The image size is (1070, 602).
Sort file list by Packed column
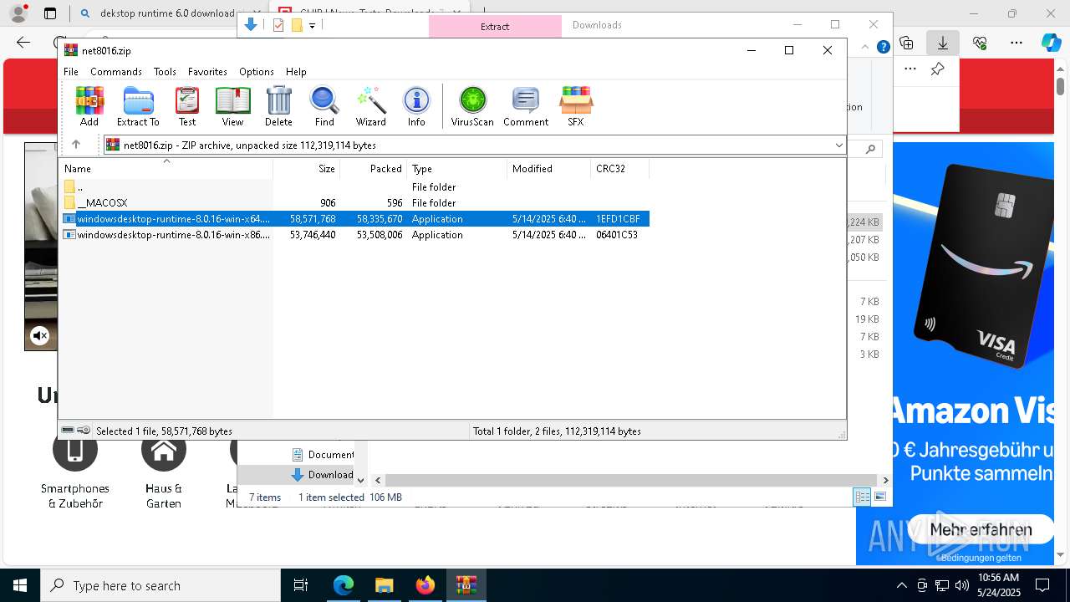(x=373, y=169)
